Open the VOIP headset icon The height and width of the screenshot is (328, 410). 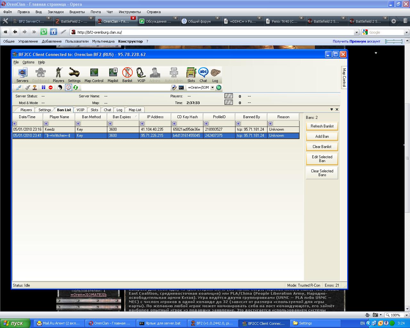coord(141,75)
